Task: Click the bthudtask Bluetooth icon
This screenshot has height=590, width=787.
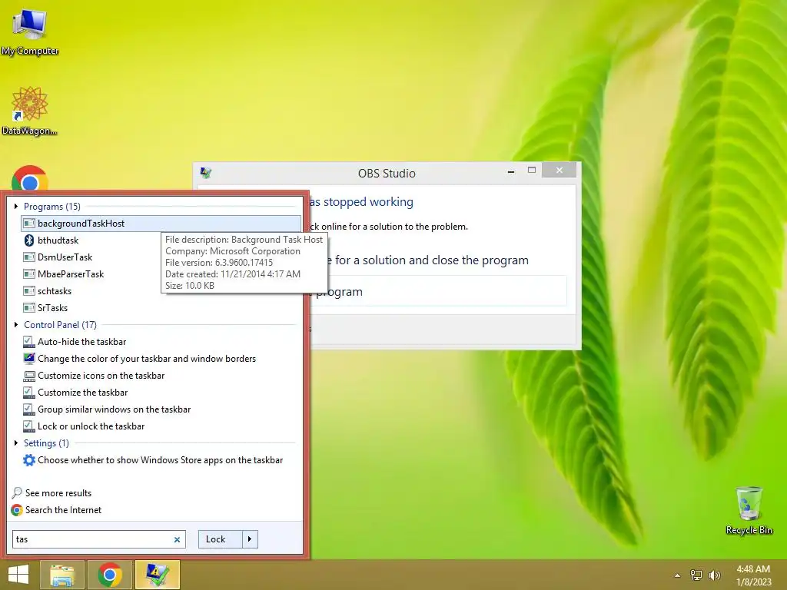Action: coord(29,240)
